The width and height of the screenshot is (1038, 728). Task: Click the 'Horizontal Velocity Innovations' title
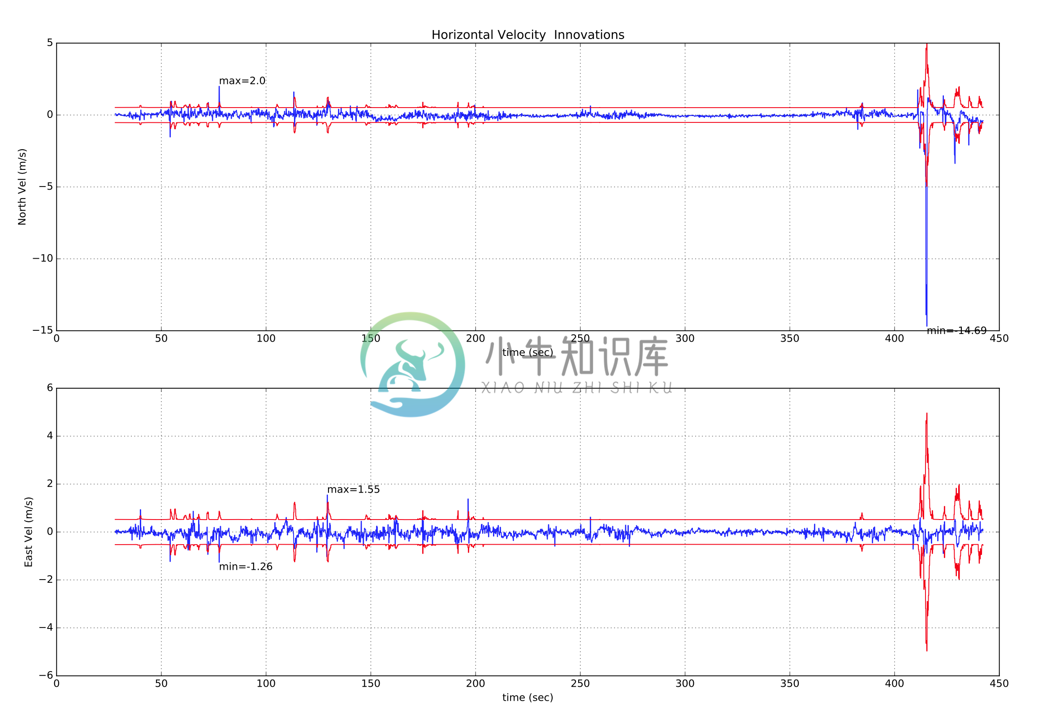point(528,35)
